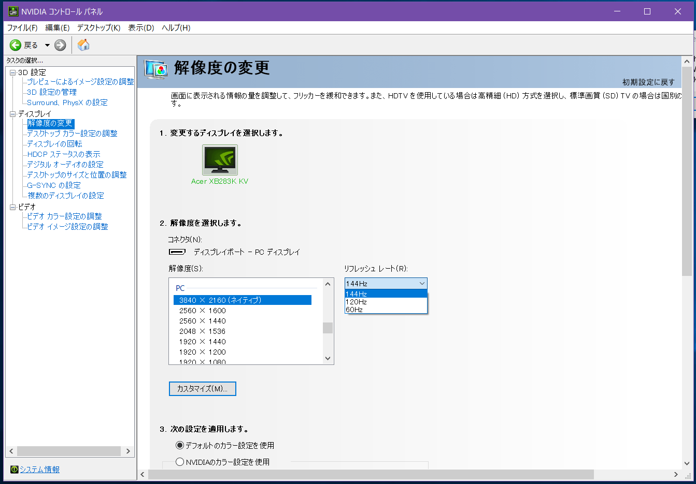Open G-SYNC の設定 page

(54, 185)
